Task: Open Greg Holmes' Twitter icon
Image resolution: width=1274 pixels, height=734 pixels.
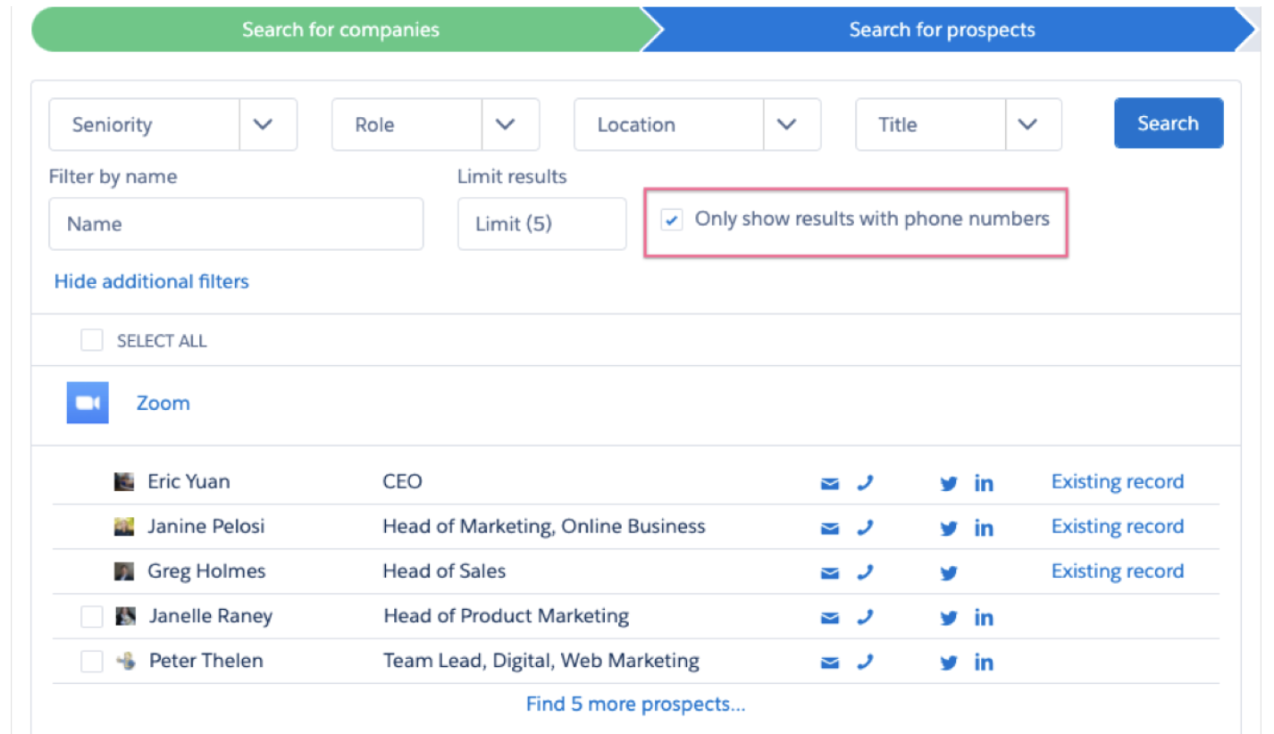Action: [949, 573]
